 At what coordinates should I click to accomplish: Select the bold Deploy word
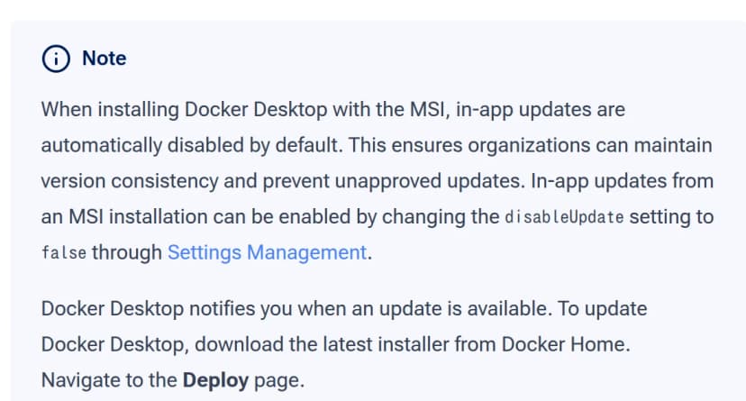coord(215,380)
